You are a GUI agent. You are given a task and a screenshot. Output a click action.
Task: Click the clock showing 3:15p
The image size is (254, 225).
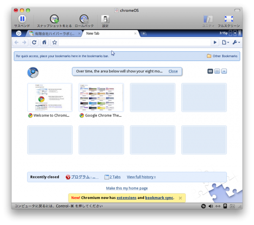(224, 33)
